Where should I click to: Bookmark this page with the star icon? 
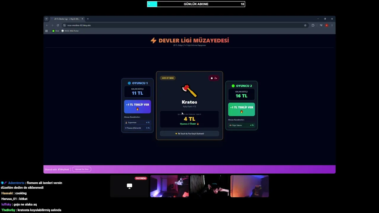(x=305, y=25)
